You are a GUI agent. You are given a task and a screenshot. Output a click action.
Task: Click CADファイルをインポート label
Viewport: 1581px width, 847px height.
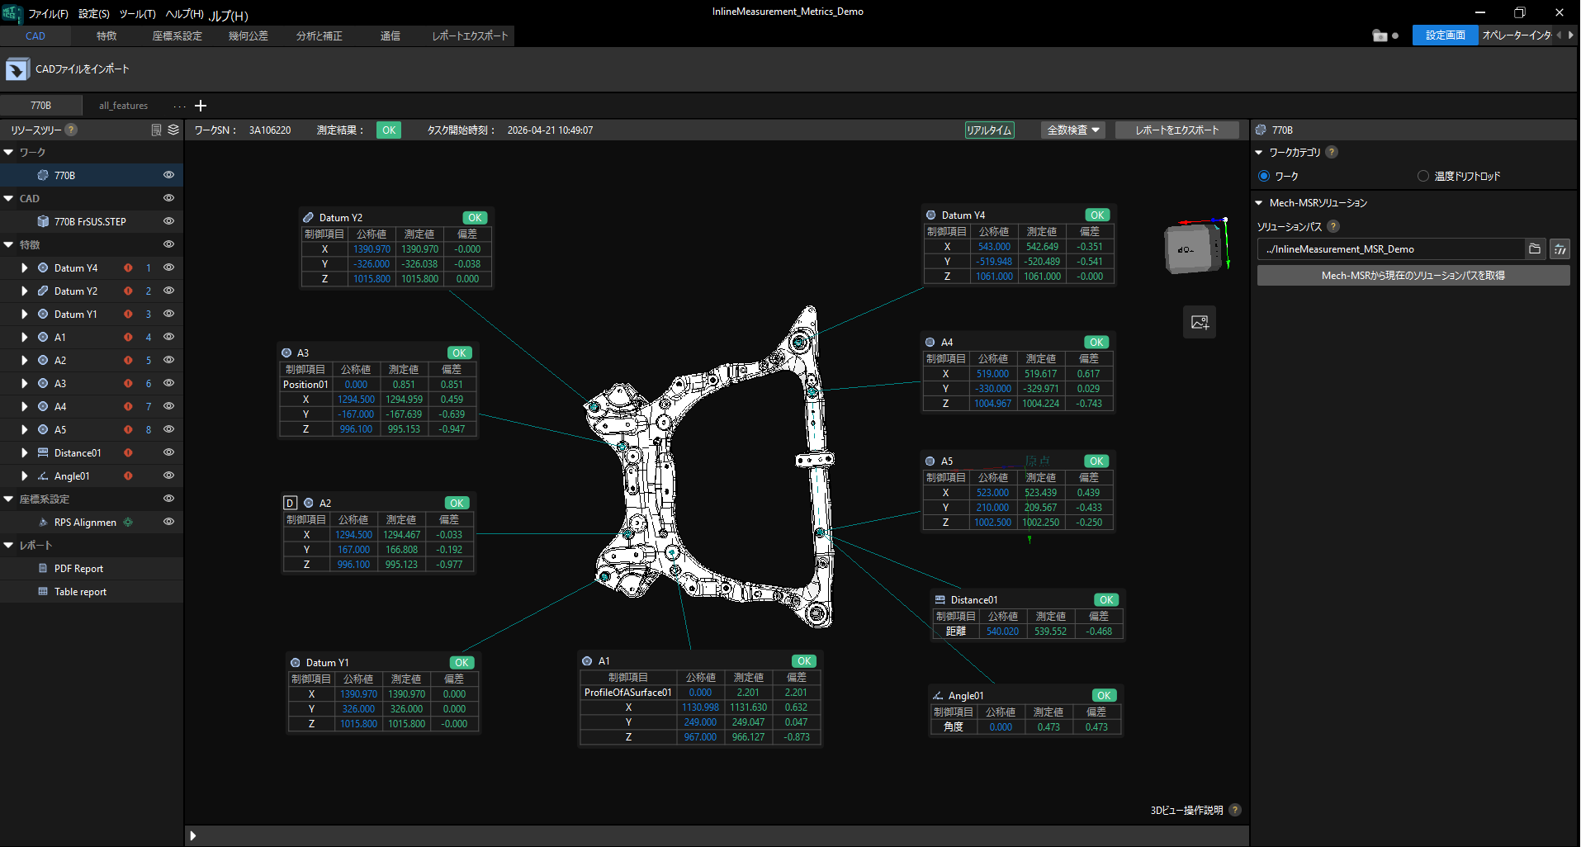click(82, 69)
